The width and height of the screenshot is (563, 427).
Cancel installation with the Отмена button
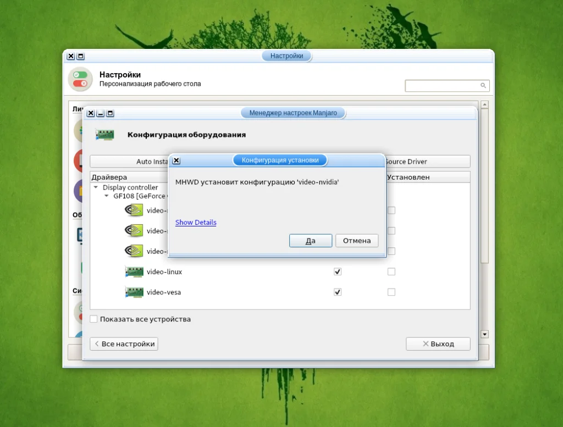click(x=357, y=240)
